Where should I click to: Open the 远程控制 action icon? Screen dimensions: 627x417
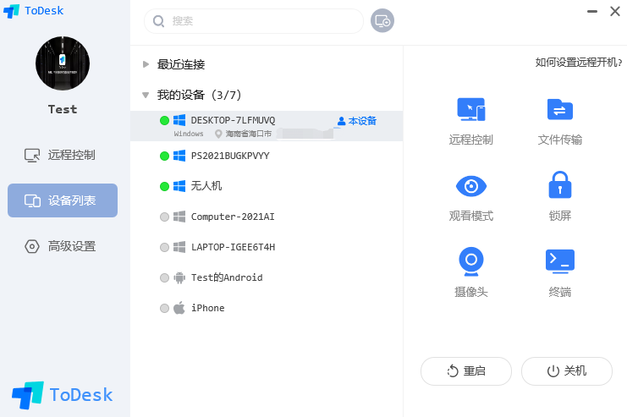coord(471,109)
